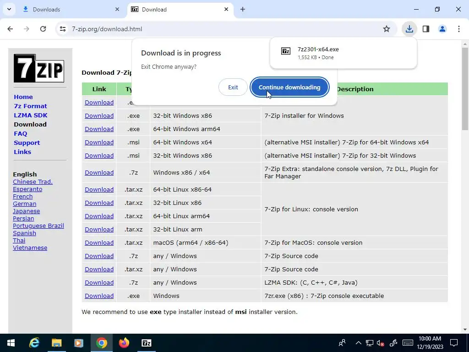Bookmark this page with the star icon
The height and width of the screenshot is (352, 469).
click(x=387, y=29)
